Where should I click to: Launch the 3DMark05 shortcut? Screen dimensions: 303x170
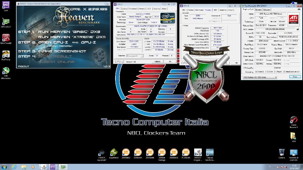pos(138,154)
